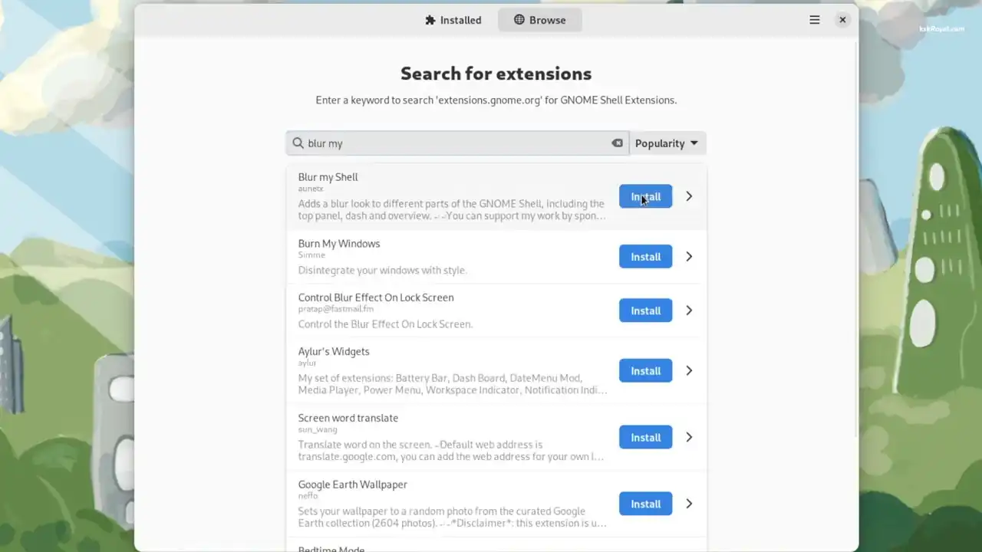Screen dimensions: 982x552
Task: Open the Popularity sort dropdown
Action: [x=667, y=143]
